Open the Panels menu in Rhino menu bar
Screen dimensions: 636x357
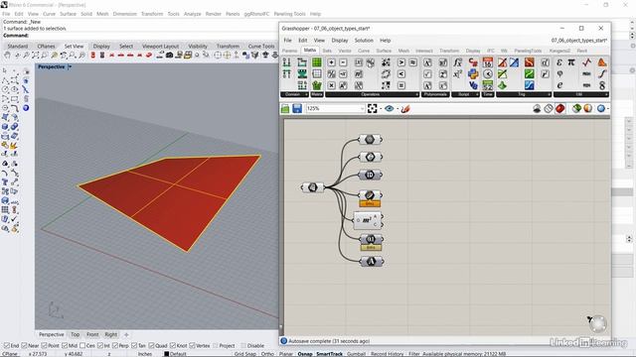pyautogui.click(x=233, y=14)
